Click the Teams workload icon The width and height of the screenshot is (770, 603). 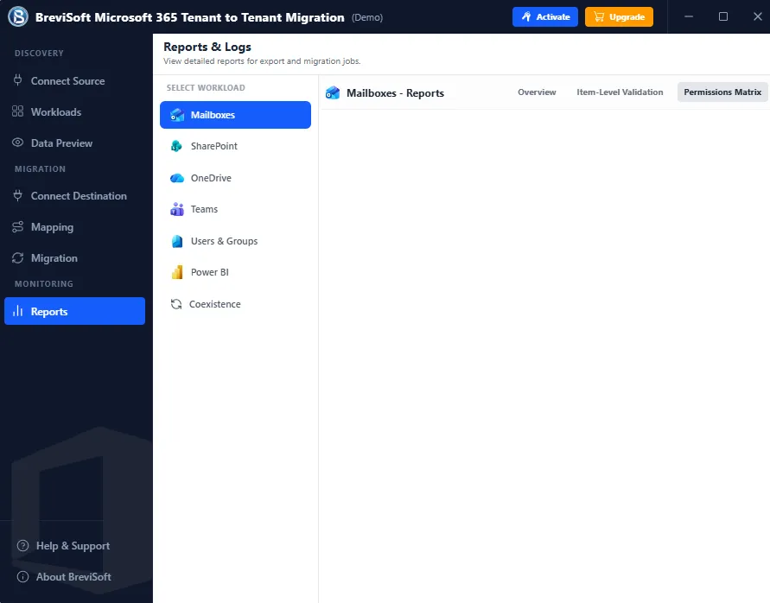[x=177, y=209]
